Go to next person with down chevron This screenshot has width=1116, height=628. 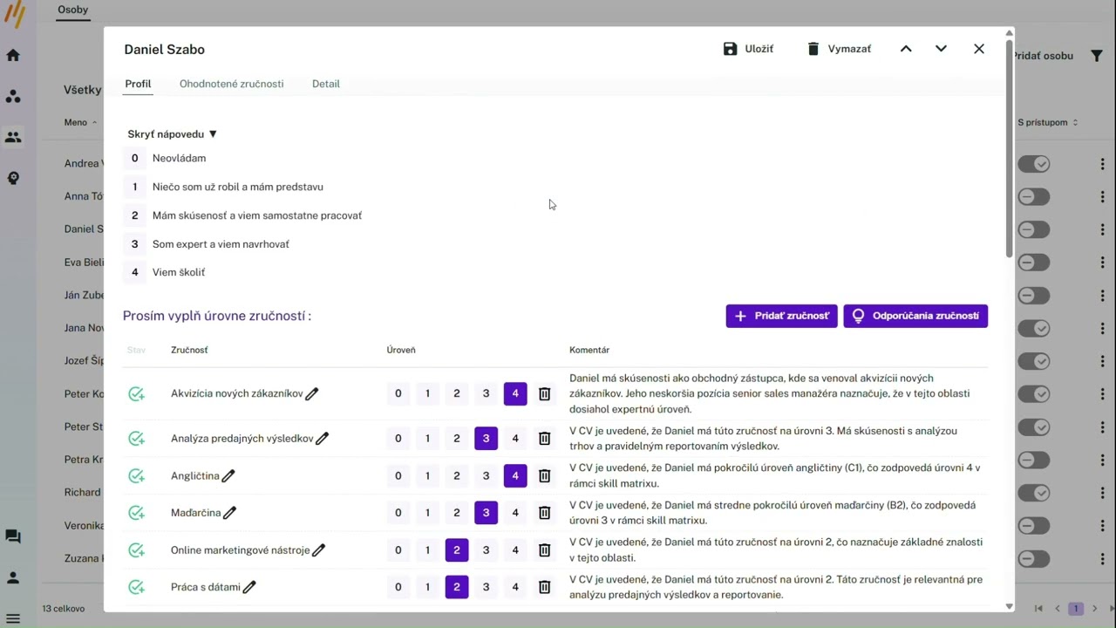(941, 49)
